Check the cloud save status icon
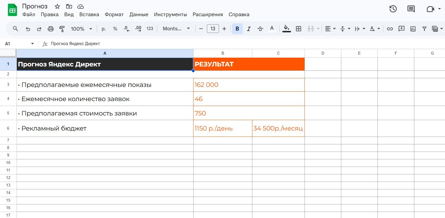The image size is (445, 218). [x=81, y=6]
